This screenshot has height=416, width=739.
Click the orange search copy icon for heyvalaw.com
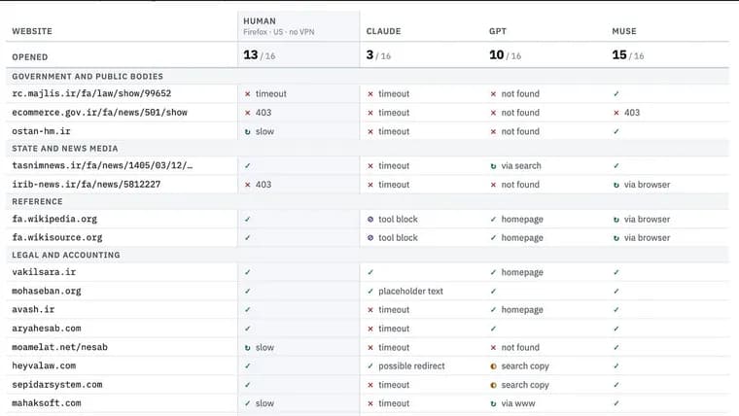(493, 366)
